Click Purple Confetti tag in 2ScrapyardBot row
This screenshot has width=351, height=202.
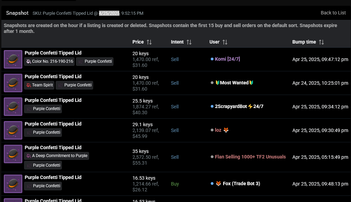[x=43, y=109]
